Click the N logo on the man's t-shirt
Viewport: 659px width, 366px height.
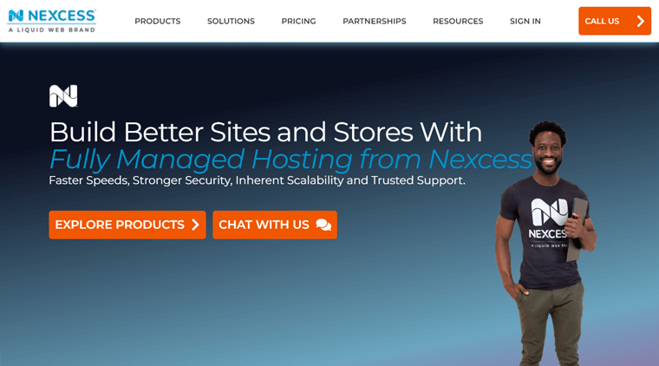549,212
